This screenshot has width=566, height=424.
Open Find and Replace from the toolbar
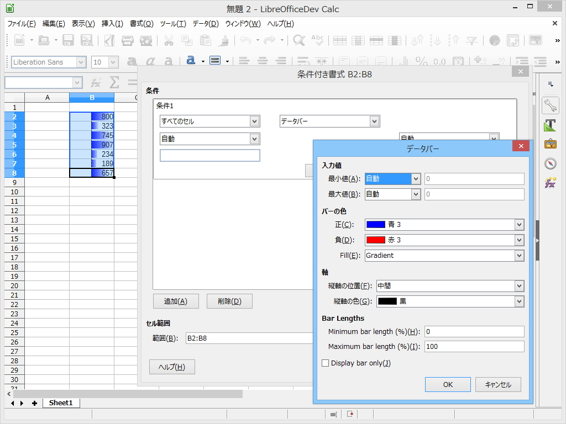pos(298,40)
